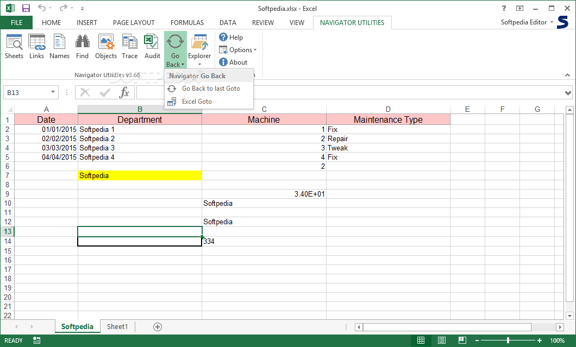Open Ribbon Display Options
This screenshot has height=347, width=576.
(519, 8)
